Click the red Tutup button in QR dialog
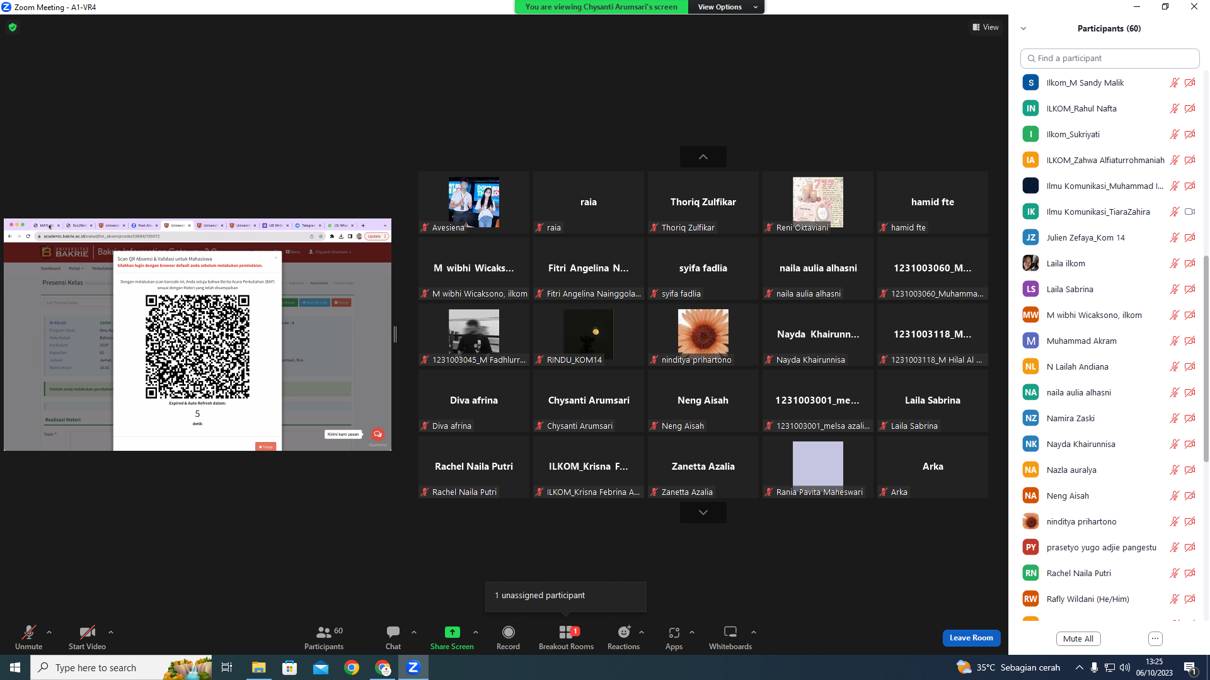The width and height of the screenshot is (1210, 680). 265,447
